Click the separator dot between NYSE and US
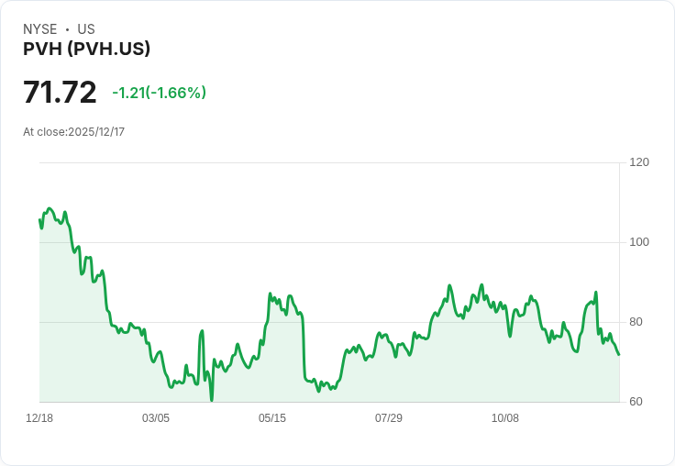The height and width of the screenshot is (466, 675). (x=67, y=29)
